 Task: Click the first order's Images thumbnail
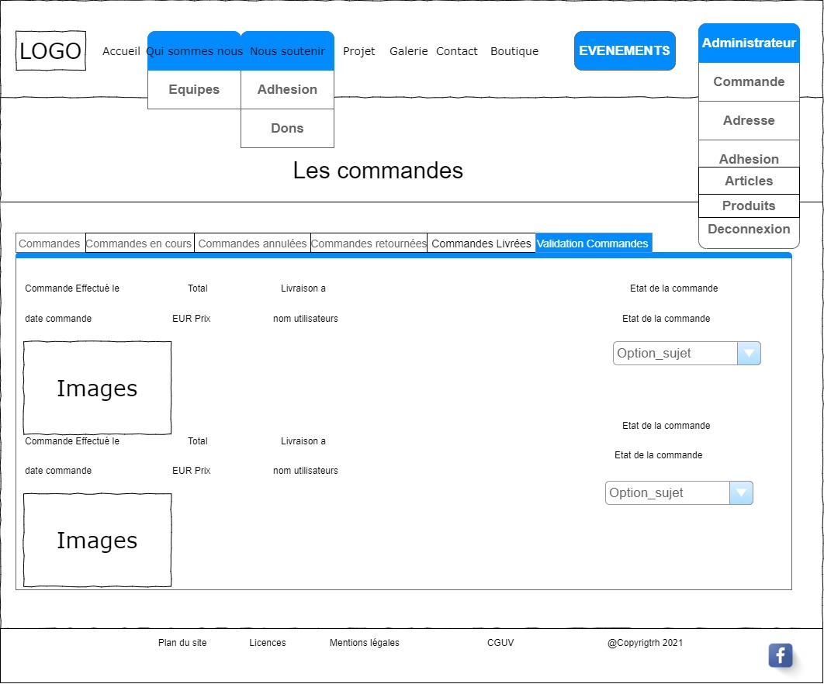click(x=97, y=388)
